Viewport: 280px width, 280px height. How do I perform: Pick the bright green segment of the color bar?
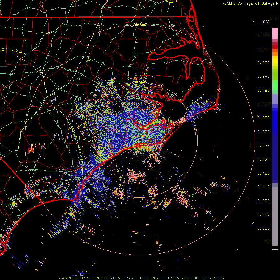(275, 85)
